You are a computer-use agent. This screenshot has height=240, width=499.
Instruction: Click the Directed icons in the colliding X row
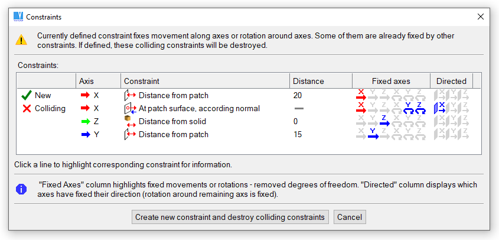[452, 108]
